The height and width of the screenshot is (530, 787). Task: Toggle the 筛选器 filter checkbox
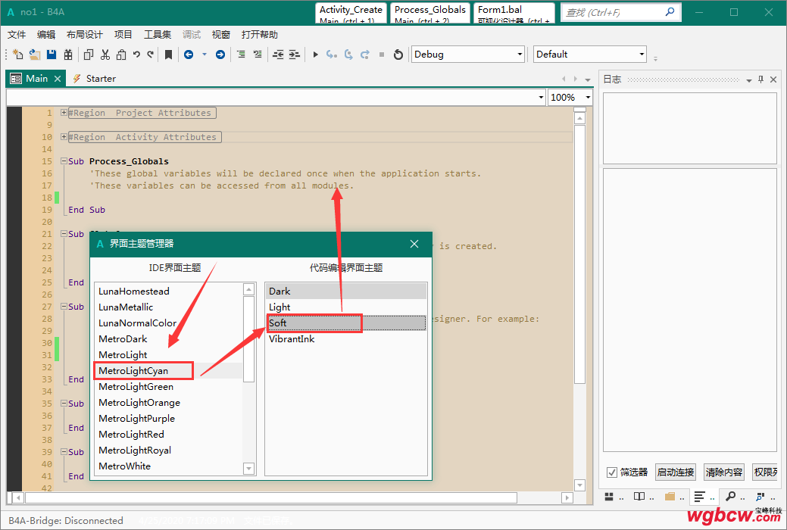point(612,472)
